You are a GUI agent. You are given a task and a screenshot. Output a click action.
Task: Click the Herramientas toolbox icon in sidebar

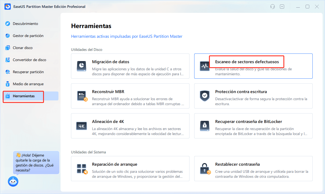[x=8, y=96]
